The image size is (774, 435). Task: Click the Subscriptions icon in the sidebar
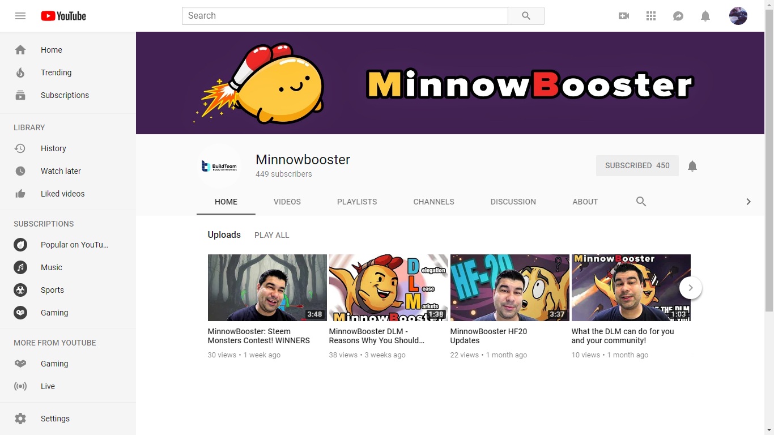[20, 95]
